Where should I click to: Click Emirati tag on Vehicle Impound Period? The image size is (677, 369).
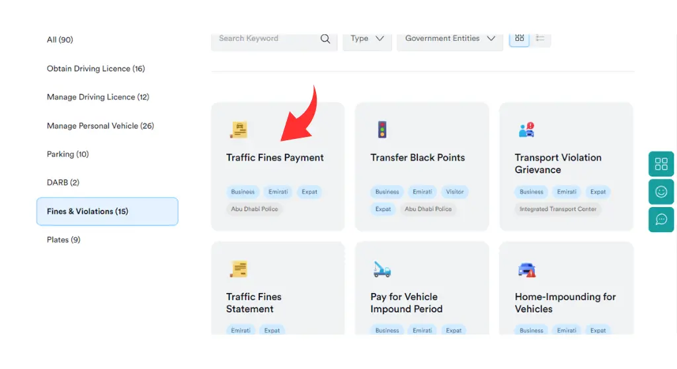[x=422, y=330]
